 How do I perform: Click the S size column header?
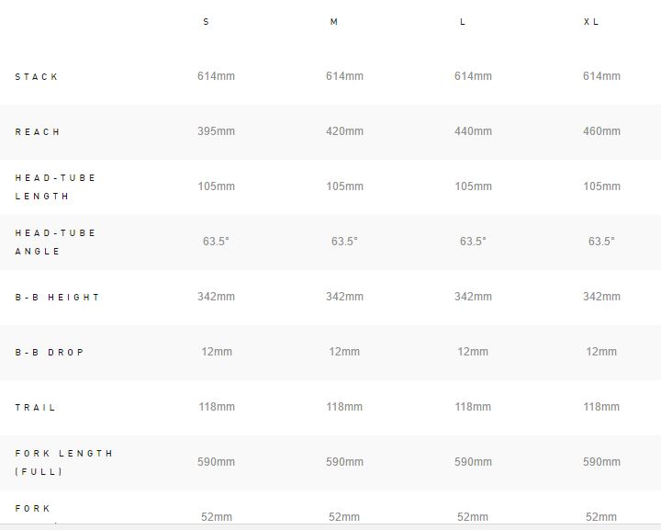[x=206, y=22]
